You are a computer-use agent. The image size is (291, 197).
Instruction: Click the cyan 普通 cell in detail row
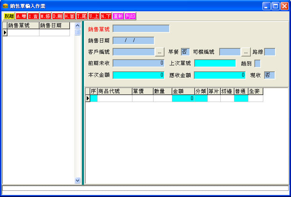coord(241,98)
